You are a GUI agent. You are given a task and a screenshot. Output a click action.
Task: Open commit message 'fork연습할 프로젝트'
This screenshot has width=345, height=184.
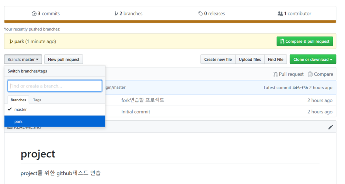(143, 100)
